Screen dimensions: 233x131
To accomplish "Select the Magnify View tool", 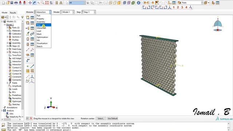I will 38,3.
